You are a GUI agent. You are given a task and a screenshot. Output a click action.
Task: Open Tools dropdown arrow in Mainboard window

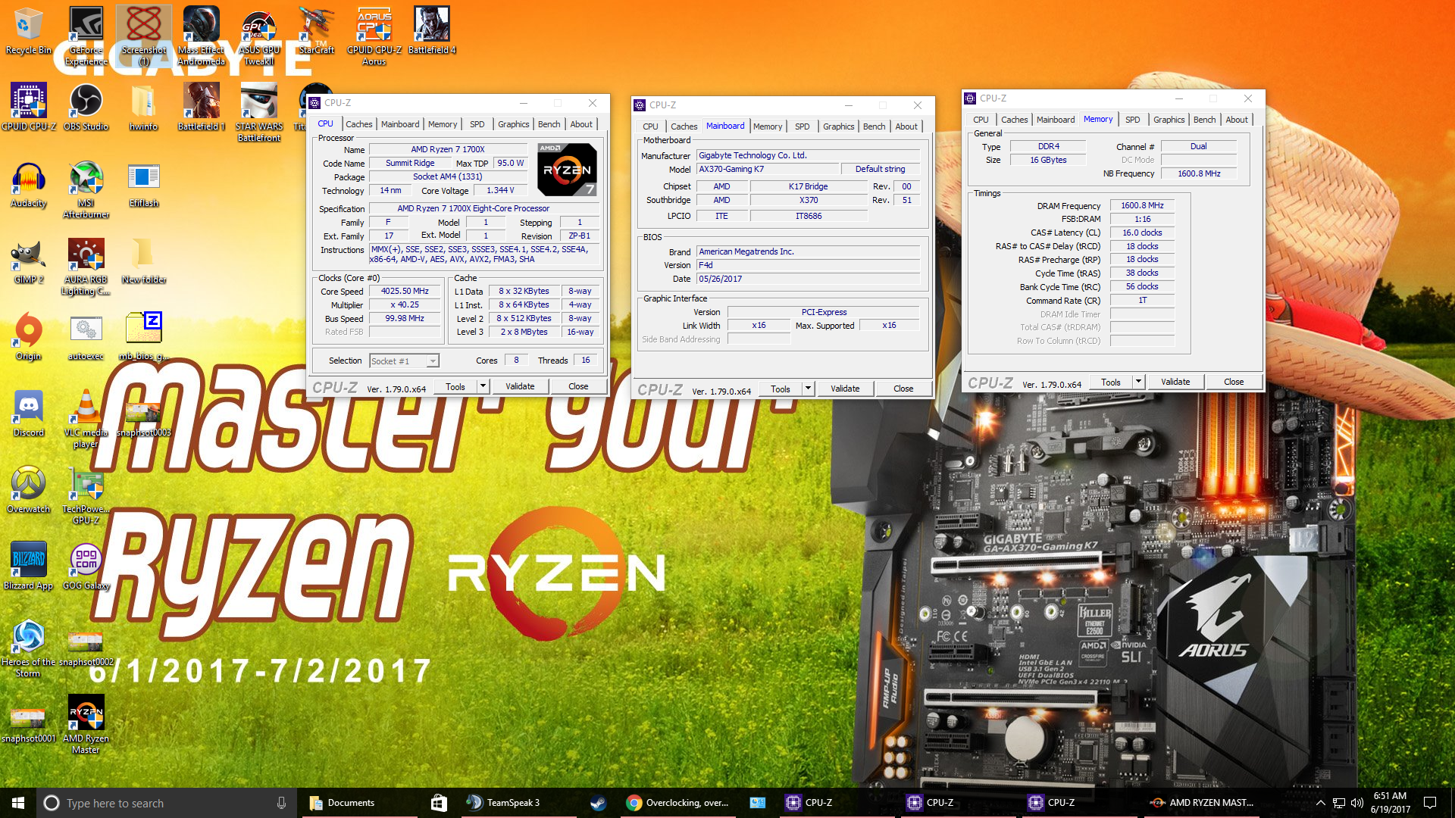[x=808, y=389]
